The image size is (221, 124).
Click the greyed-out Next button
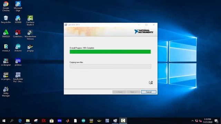pyautogui.click(x=133, y=92)
